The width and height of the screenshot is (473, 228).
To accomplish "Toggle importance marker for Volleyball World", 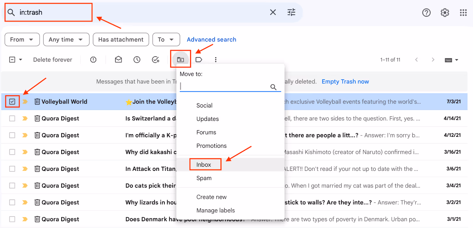I will tap(25, 102).
